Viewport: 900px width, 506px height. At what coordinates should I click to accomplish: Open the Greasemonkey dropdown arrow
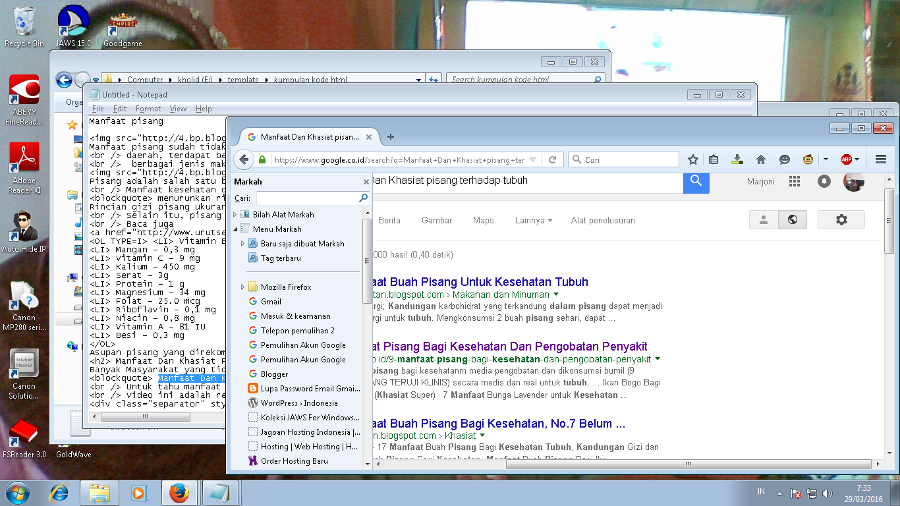click(826, 159)
